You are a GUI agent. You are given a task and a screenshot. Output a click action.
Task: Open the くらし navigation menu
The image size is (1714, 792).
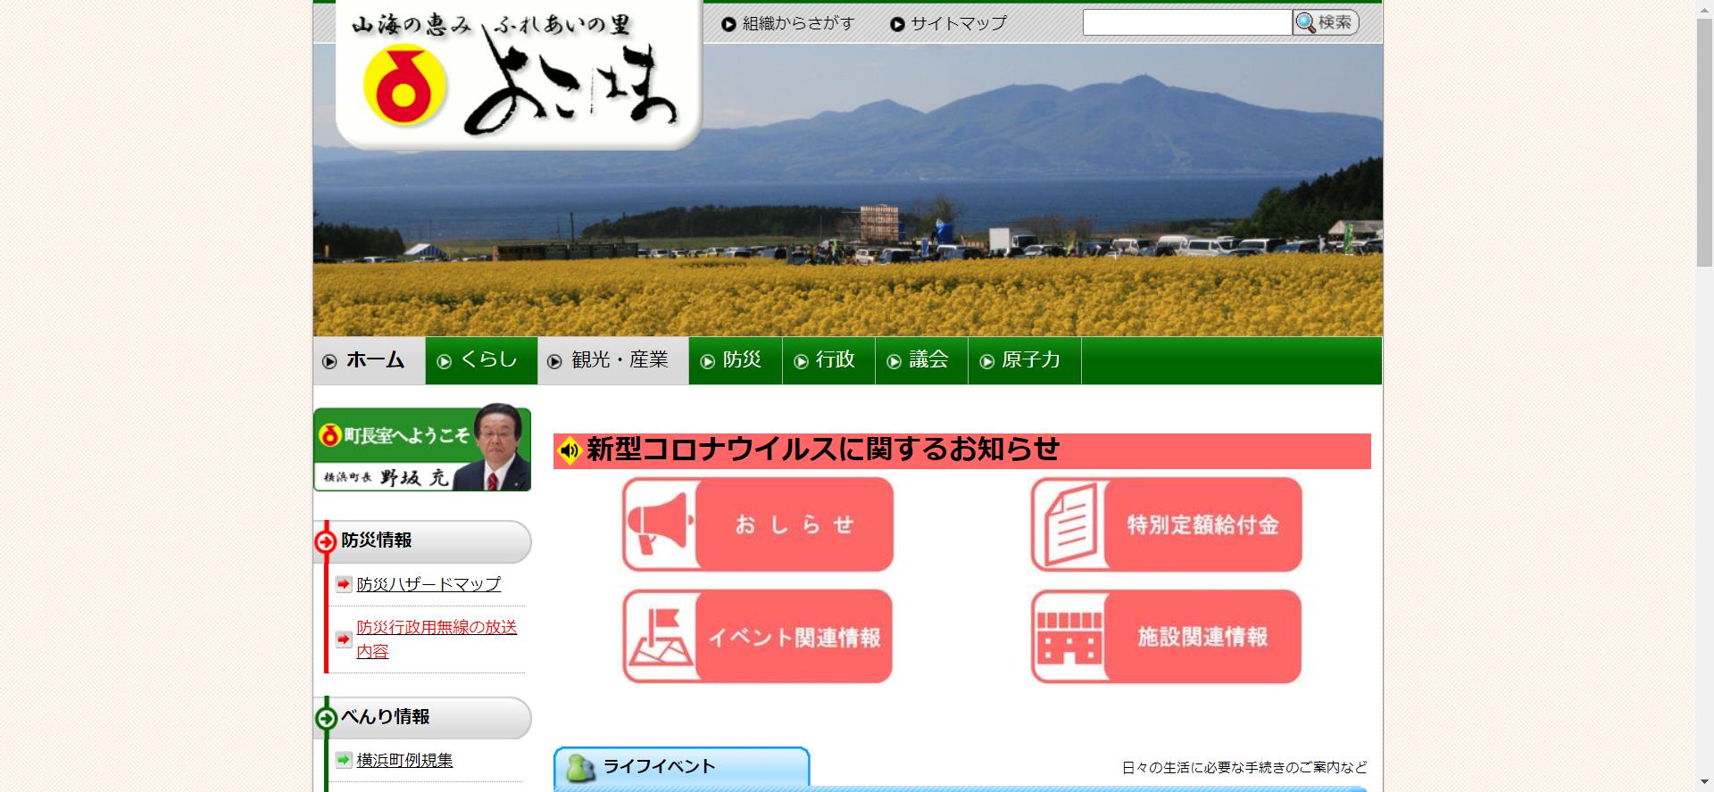[481, 360]
